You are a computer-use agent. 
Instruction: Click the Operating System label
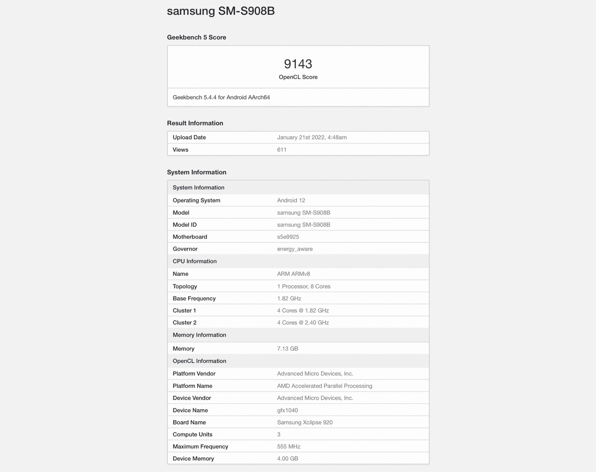196,200
